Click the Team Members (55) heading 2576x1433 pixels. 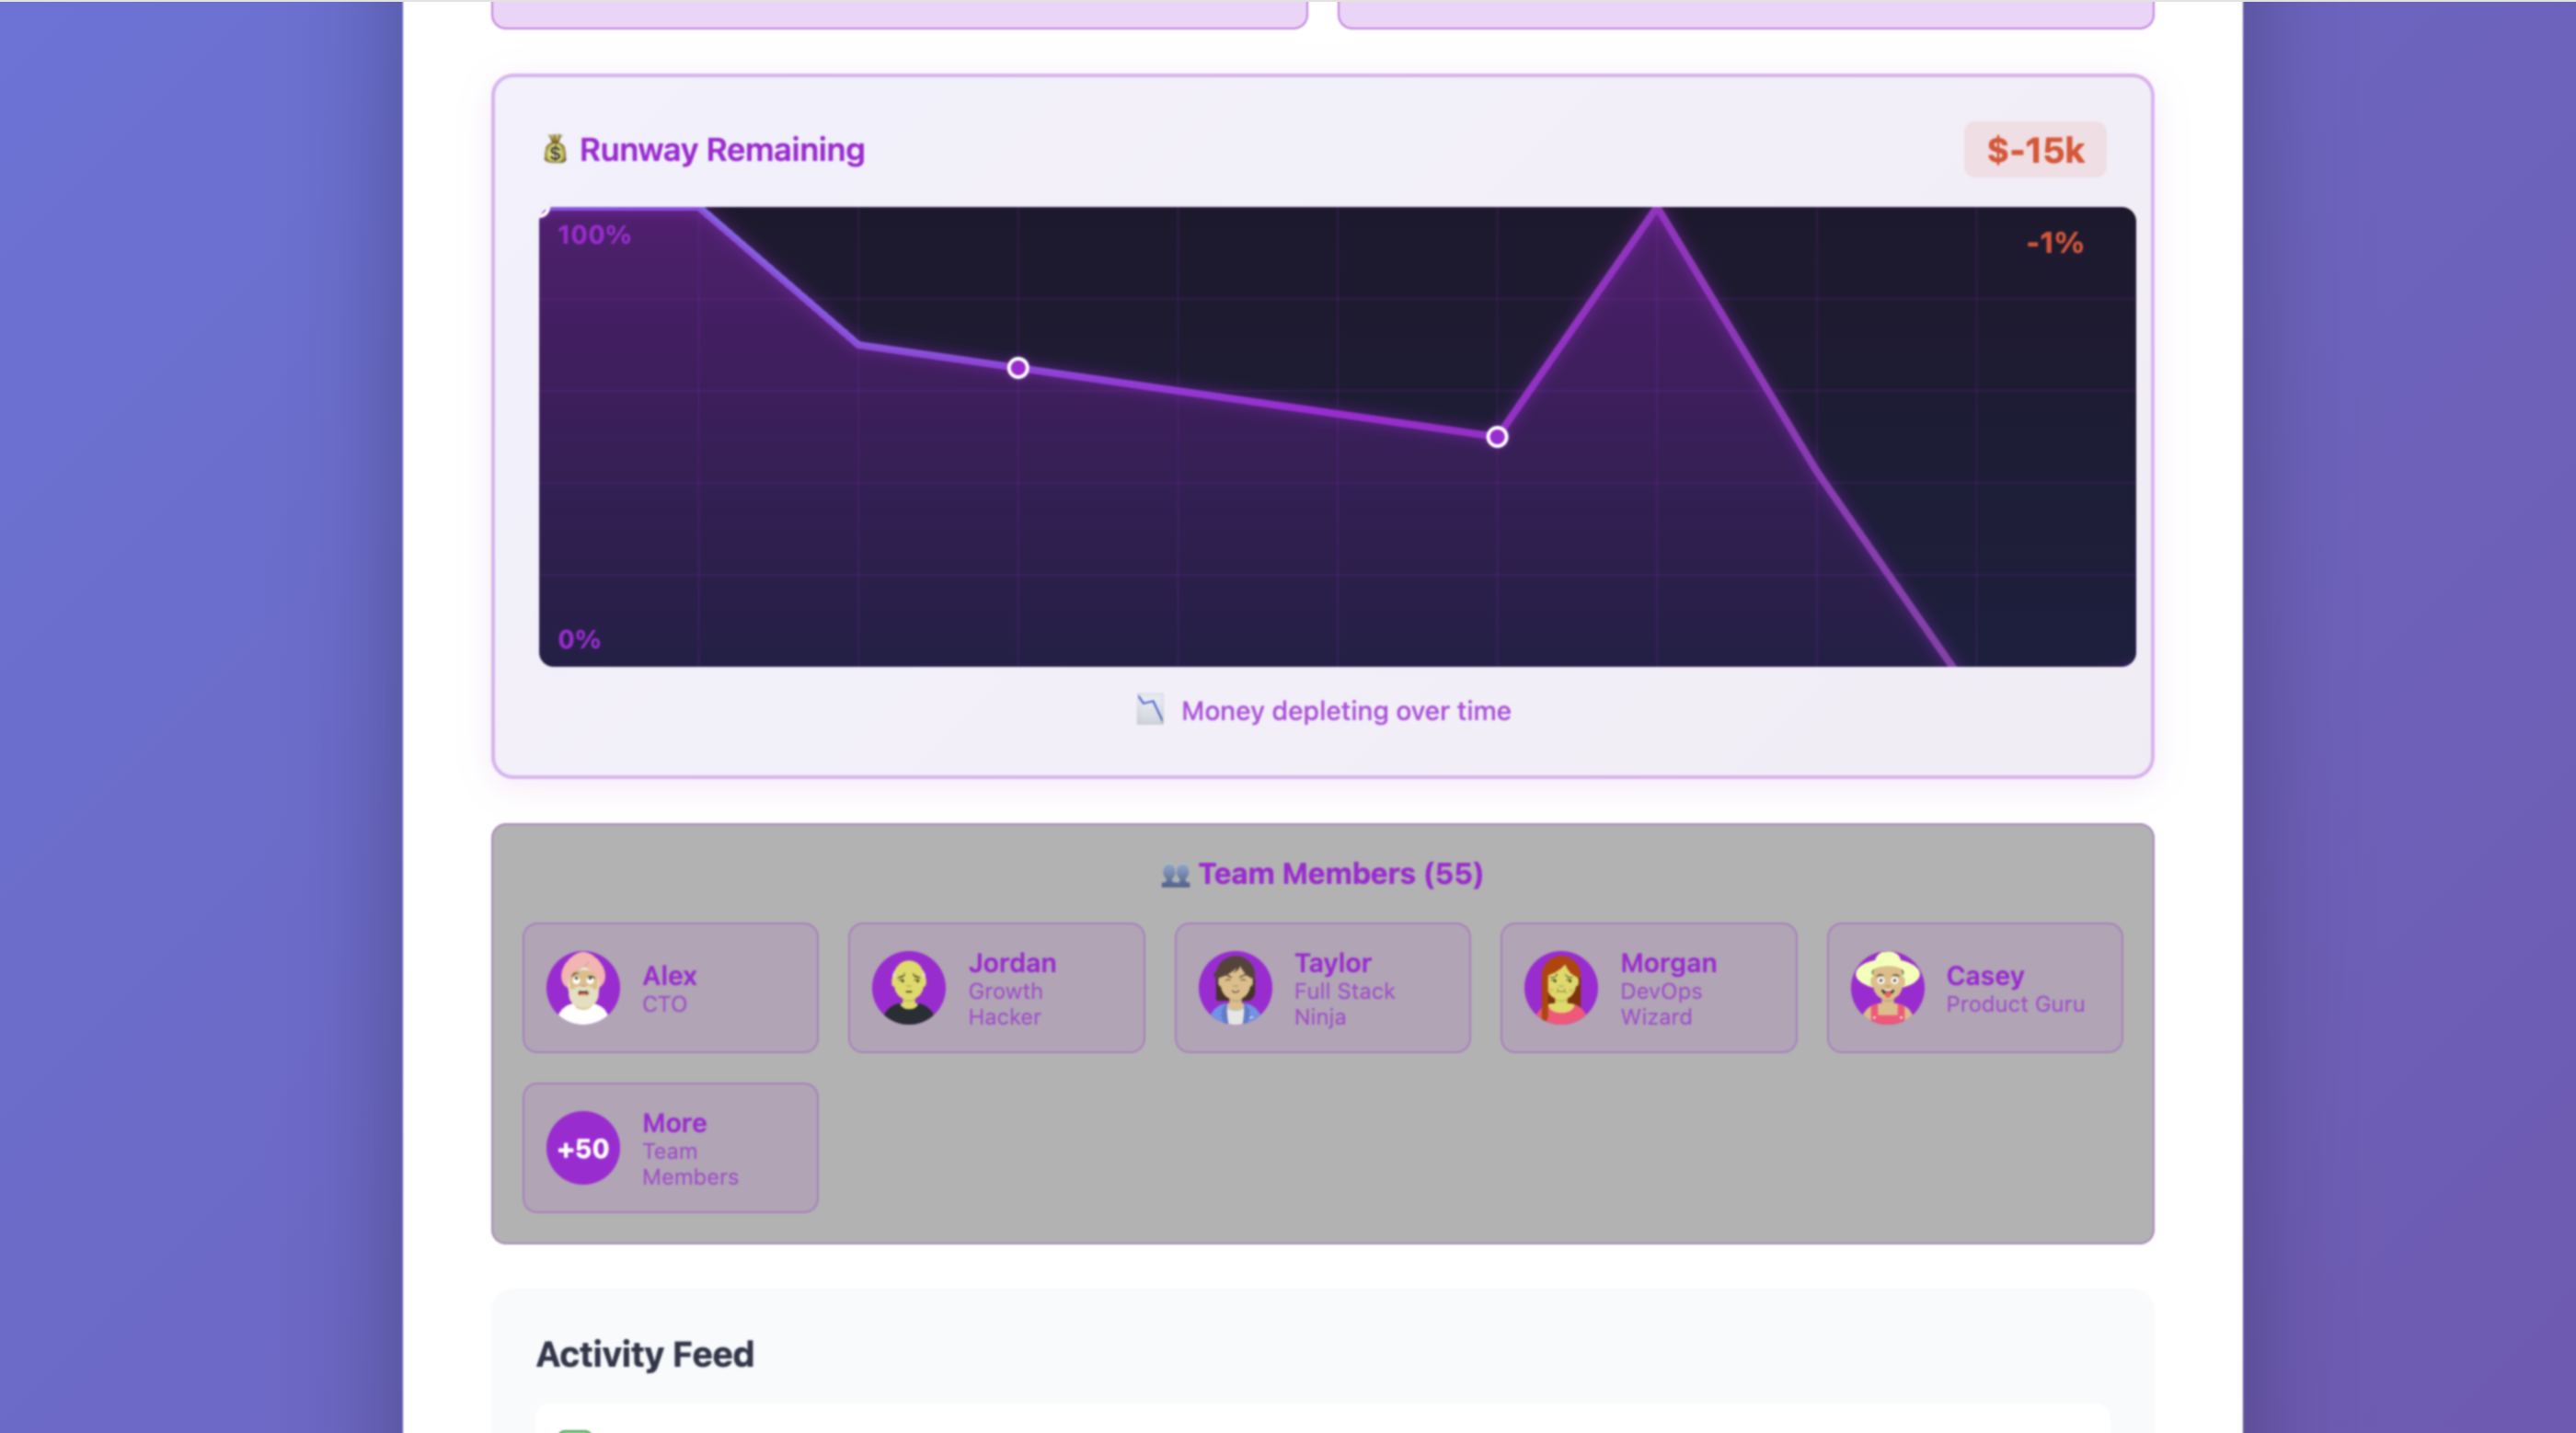1340,874
